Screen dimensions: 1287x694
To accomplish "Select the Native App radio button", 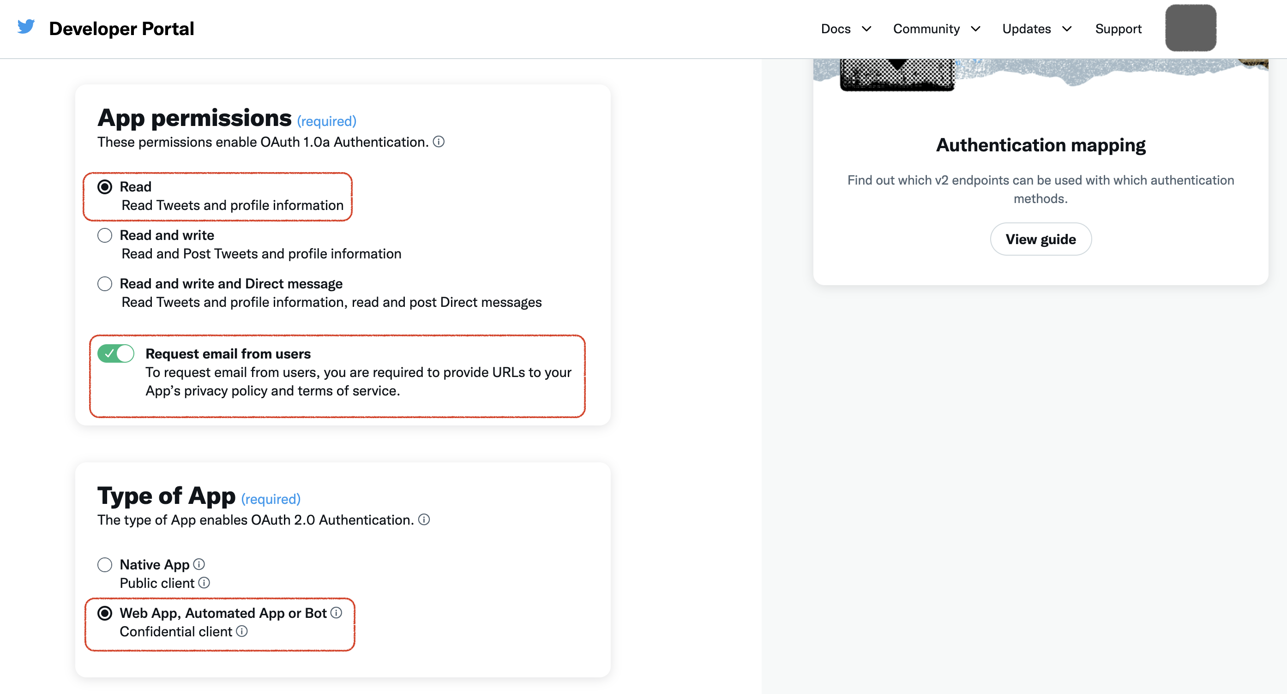I will click(104, 564).
